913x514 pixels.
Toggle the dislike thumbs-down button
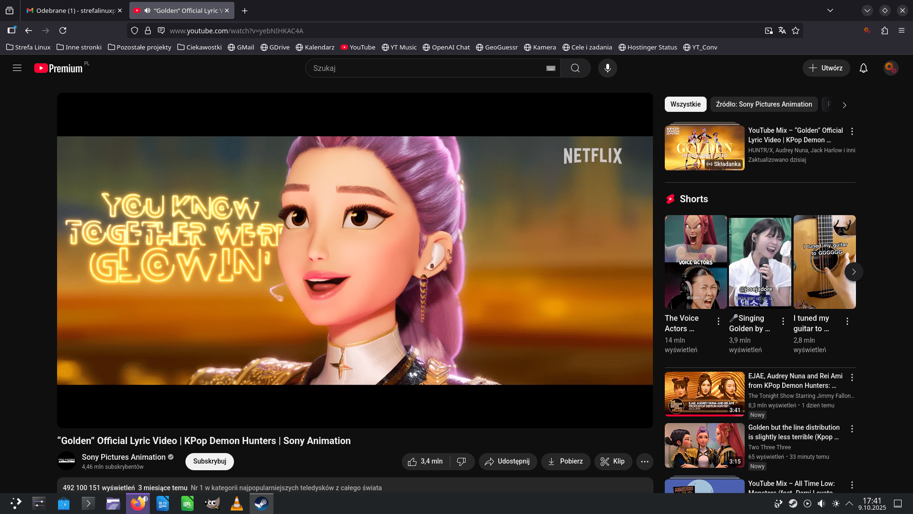[461, 461]
